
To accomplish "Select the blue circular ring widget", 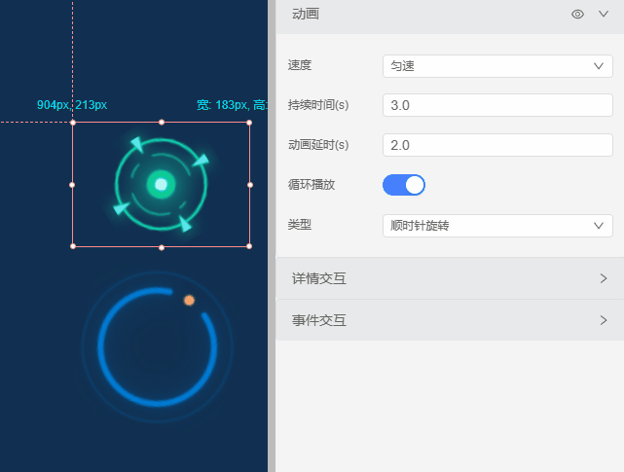I will pyautogui.click(x=156, y=345).
